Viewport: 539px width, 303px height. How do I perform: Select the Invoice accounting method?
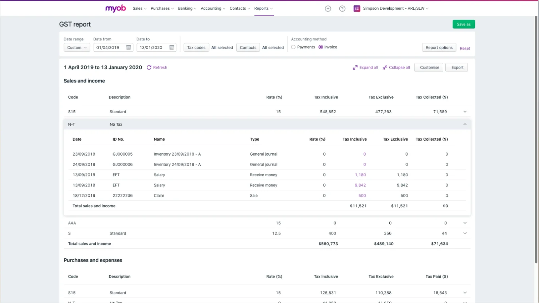pyautogui.click(x=320, y=47)
